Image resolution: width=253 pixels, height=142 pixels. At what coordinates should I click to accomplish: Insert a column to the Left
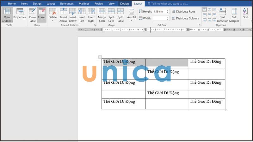point(82,15)
